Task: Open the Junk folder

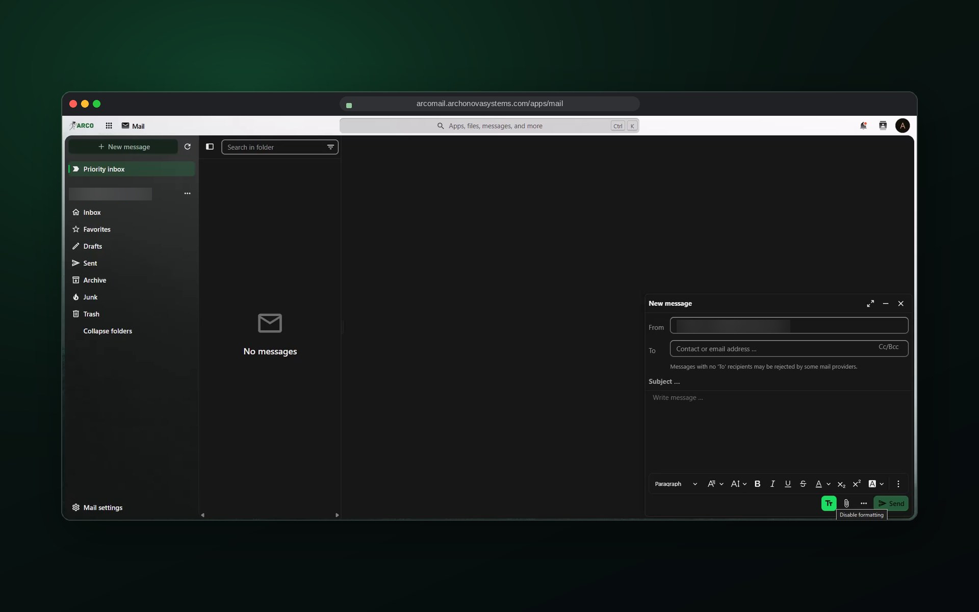Action: (x=132, y=297)
